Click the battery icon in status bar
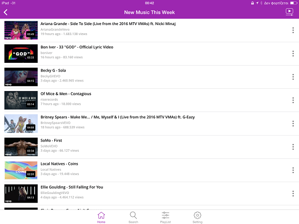 click(x=294, y=3)
